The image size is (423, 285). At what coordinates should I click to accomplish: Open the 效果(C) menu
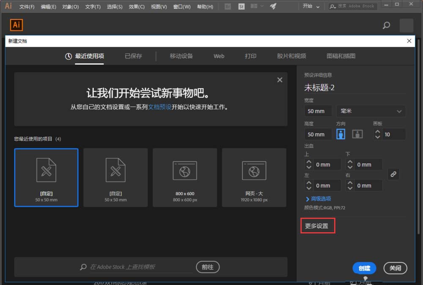(137, 6)
